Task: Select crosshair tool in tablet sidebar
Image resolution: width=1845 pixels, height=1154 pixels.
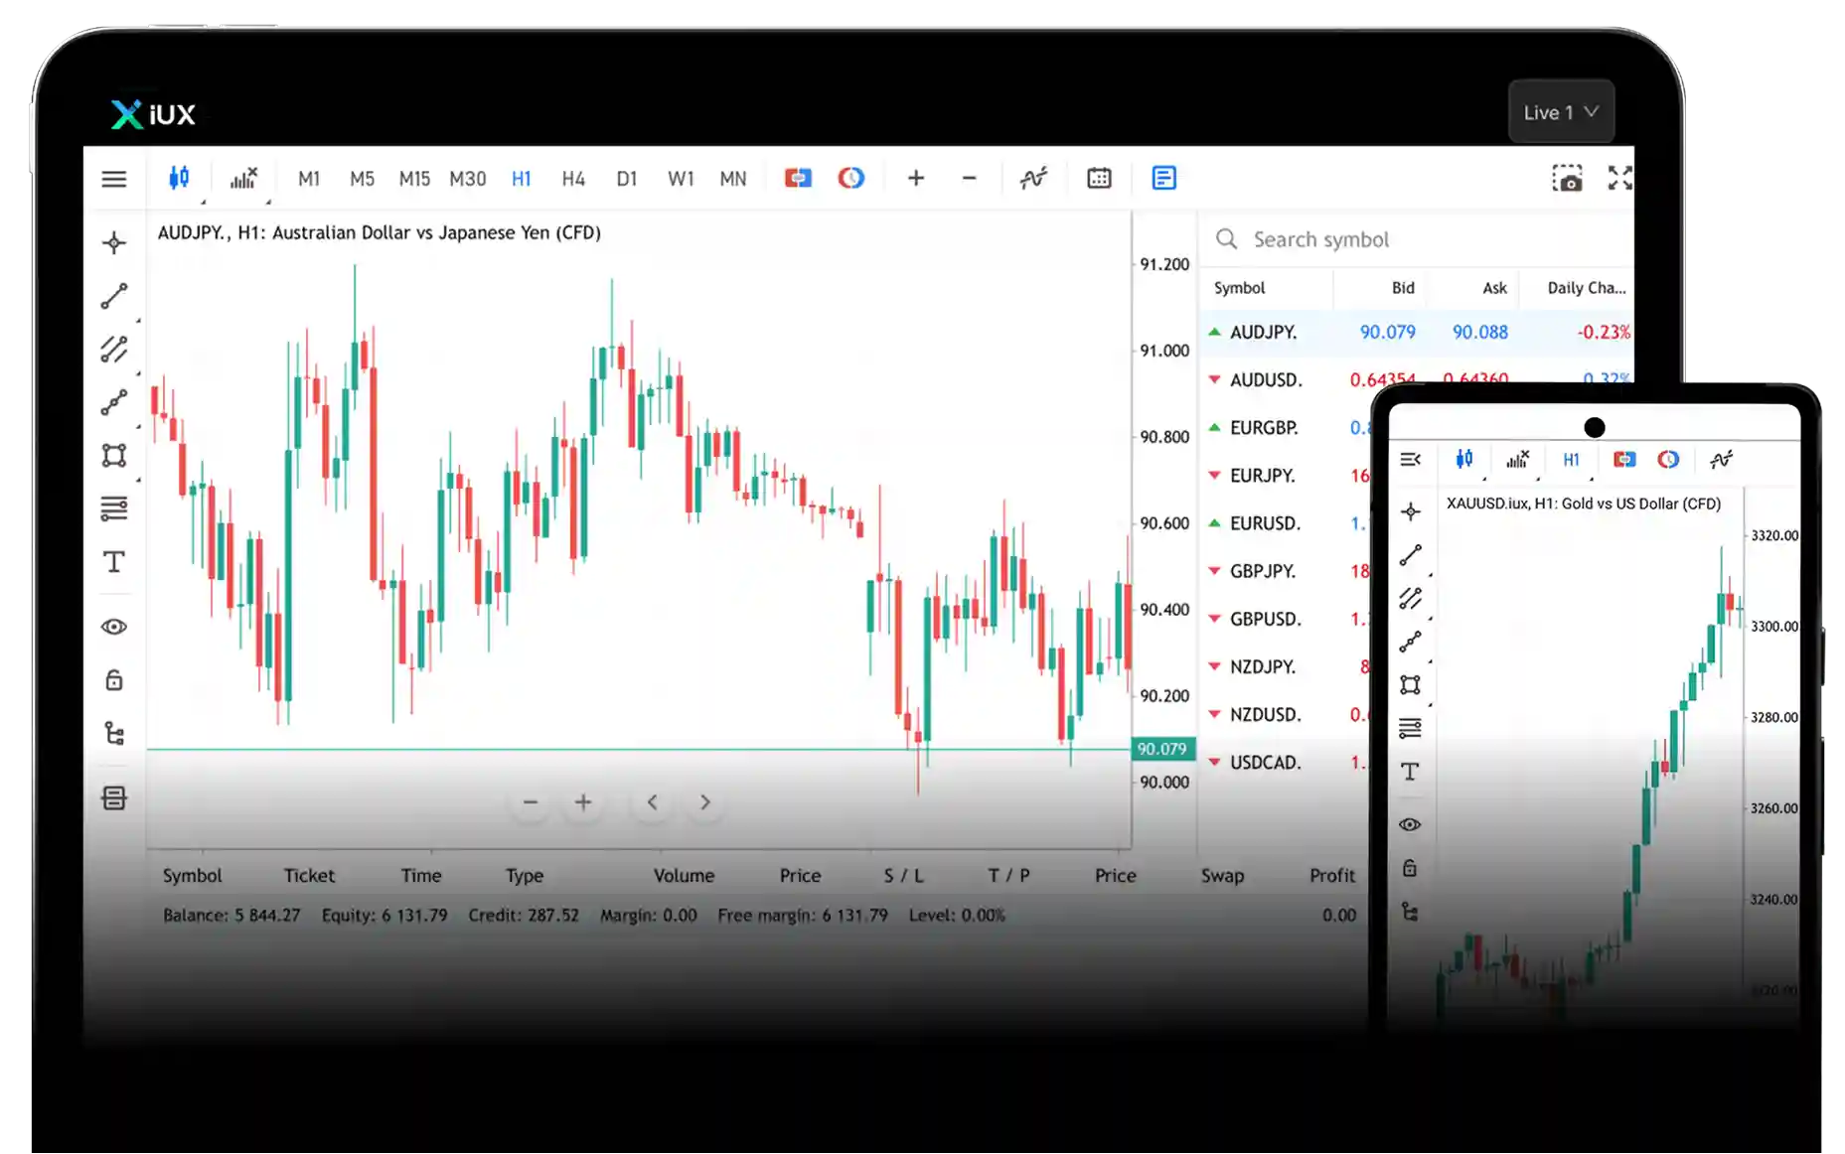Action: [x=114, y=243]
